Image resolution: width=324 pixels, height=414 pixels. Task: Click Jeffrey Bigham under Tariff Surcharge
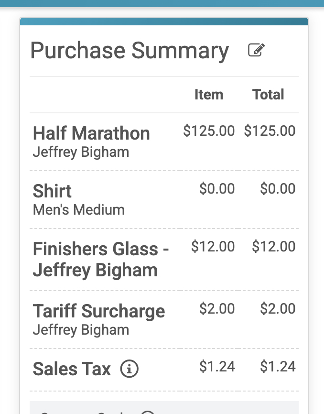[x=81, y=330]
